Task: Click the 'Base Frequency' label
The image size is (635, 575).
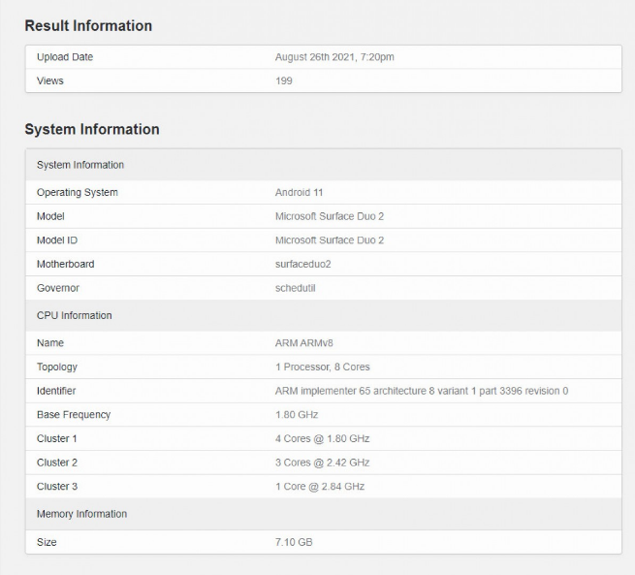Action: (x=74, y=415)
